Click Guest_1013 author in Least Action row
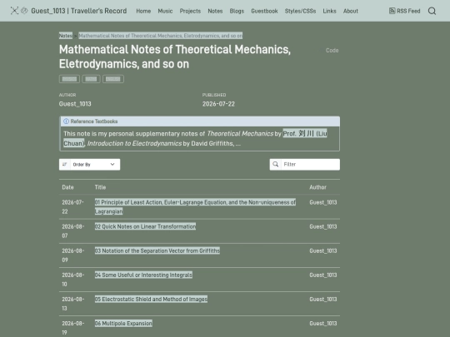 click(323, 202)
